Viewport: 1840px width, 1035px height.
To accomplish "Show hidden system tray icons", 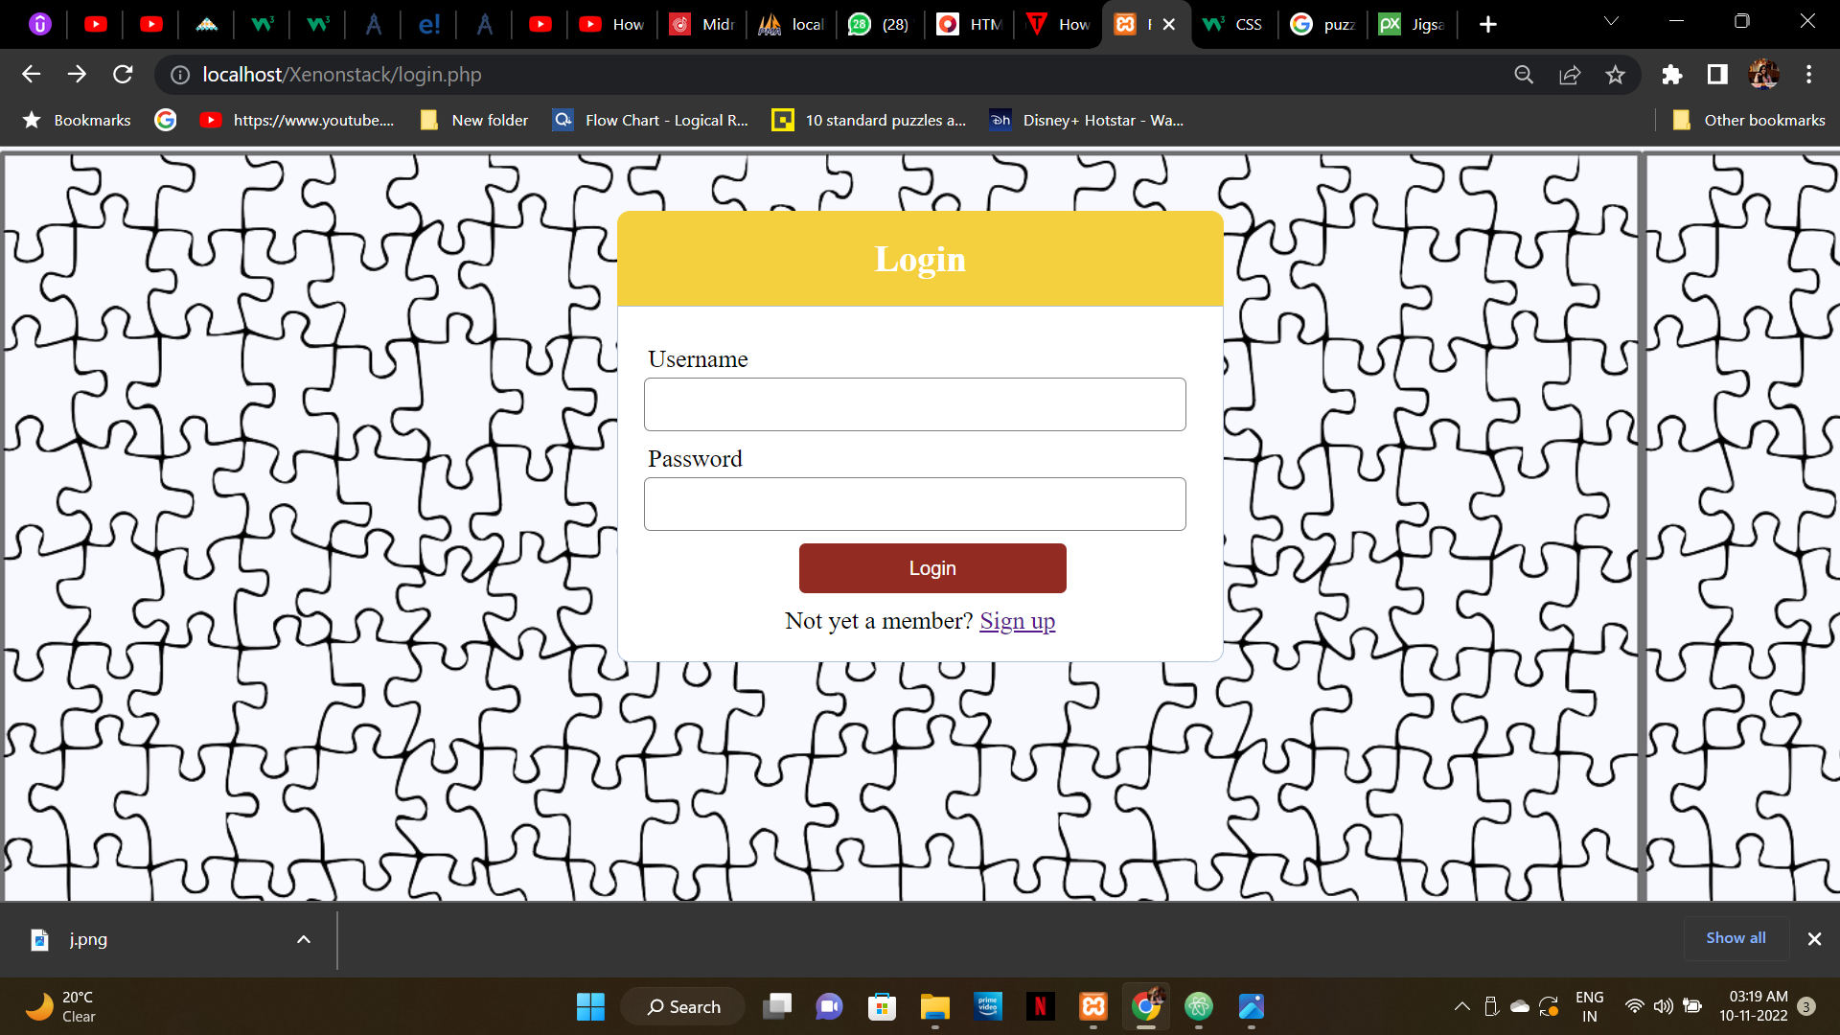I will tap(1461, 1006).
